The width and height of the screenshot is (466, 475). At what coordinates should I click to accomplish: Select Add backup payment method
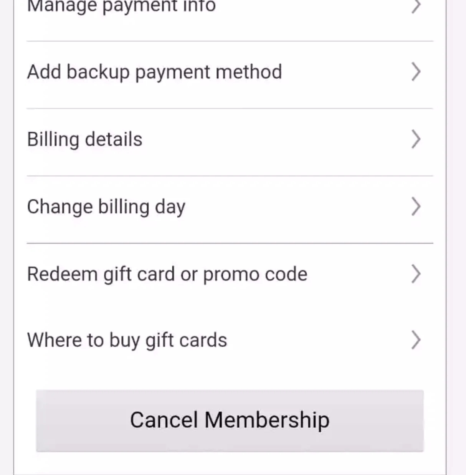coord(154,72)
